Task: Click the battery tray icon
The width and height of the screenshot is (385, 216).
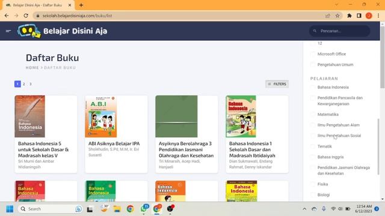Action: pyautogui.click(x=348, y=209)
